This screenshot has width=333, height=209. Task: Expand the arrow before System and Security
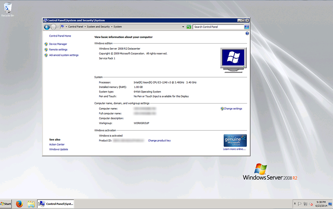point(85,27)
